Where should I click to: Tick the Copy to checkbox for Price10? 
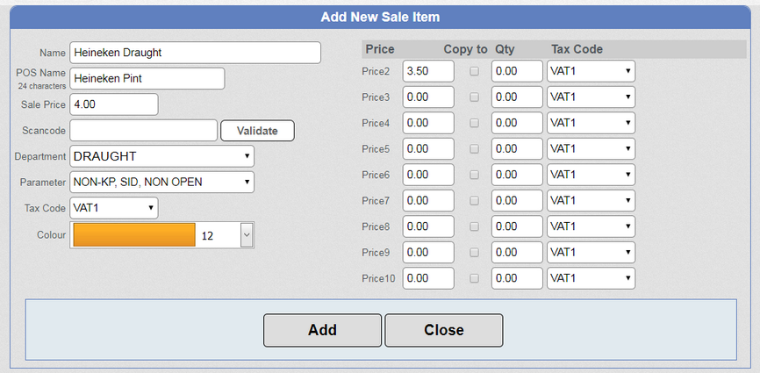pyautogui.click(x=474, y=278)
